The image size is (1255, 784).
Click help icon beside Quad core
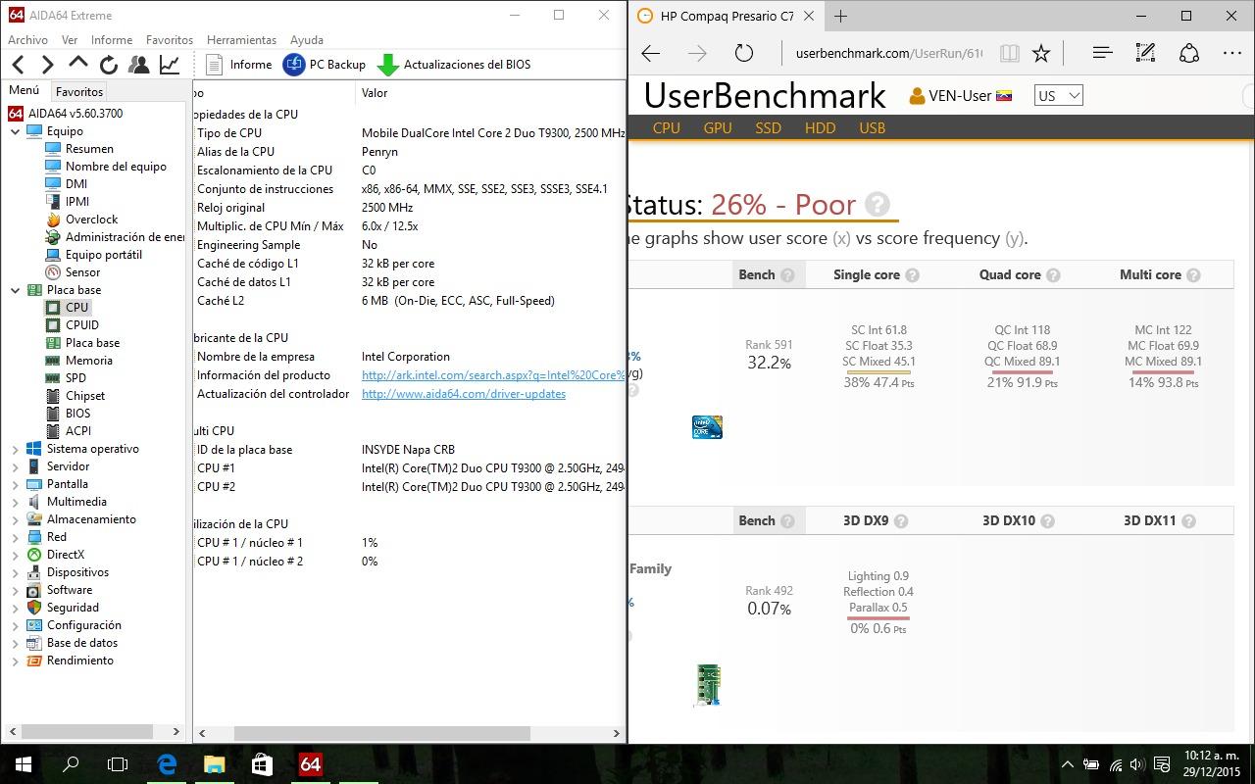click(x=1053, y=275)
